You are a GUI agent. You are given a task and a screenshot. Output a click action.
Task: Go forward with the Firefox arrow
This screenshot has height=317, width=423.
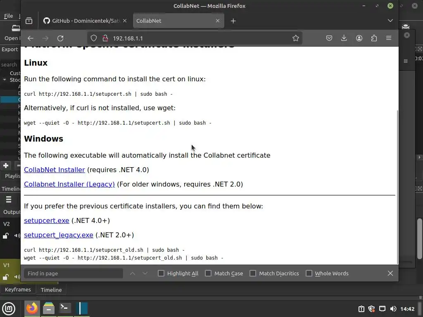point(45,38)
